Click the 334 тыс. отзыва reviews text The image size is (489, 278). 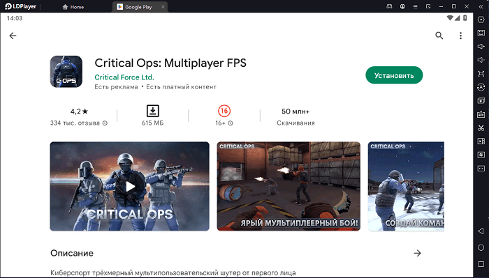[x=75, y=123]
